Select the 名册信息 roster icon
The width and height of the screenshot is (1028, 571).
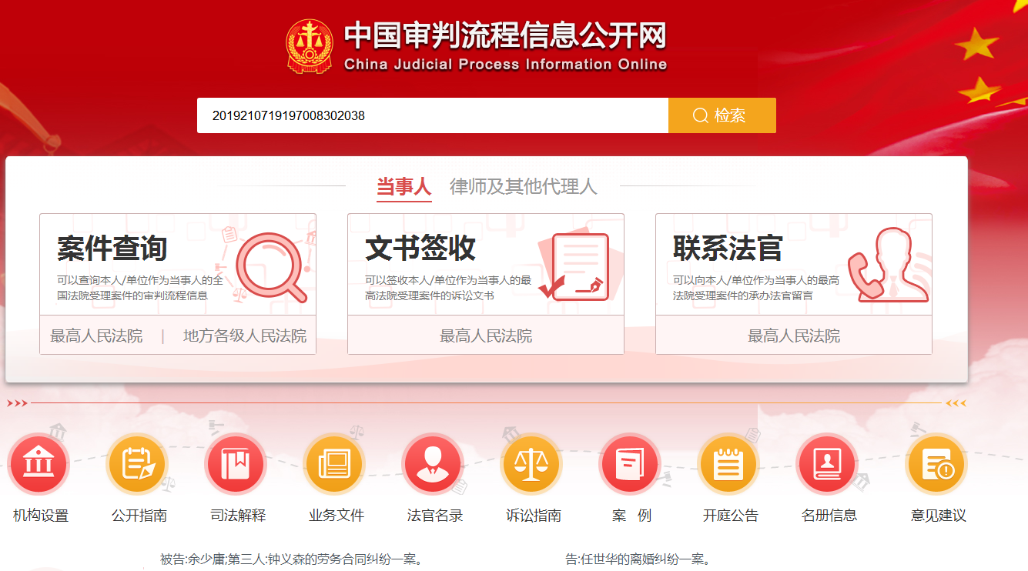[827, 465]
